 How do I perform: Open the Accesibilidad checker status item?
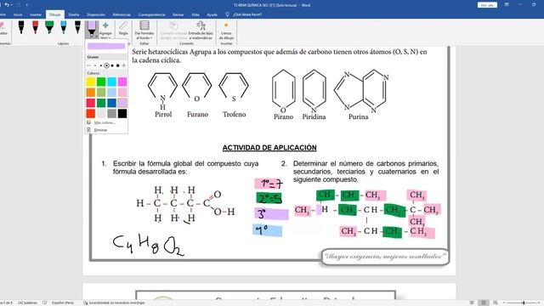click(x=114, y=303)
